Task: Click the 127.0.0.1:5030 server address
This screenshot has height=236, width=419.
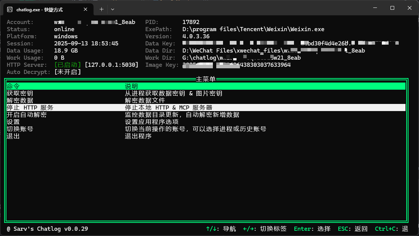Action: click(x=112, y=65)
